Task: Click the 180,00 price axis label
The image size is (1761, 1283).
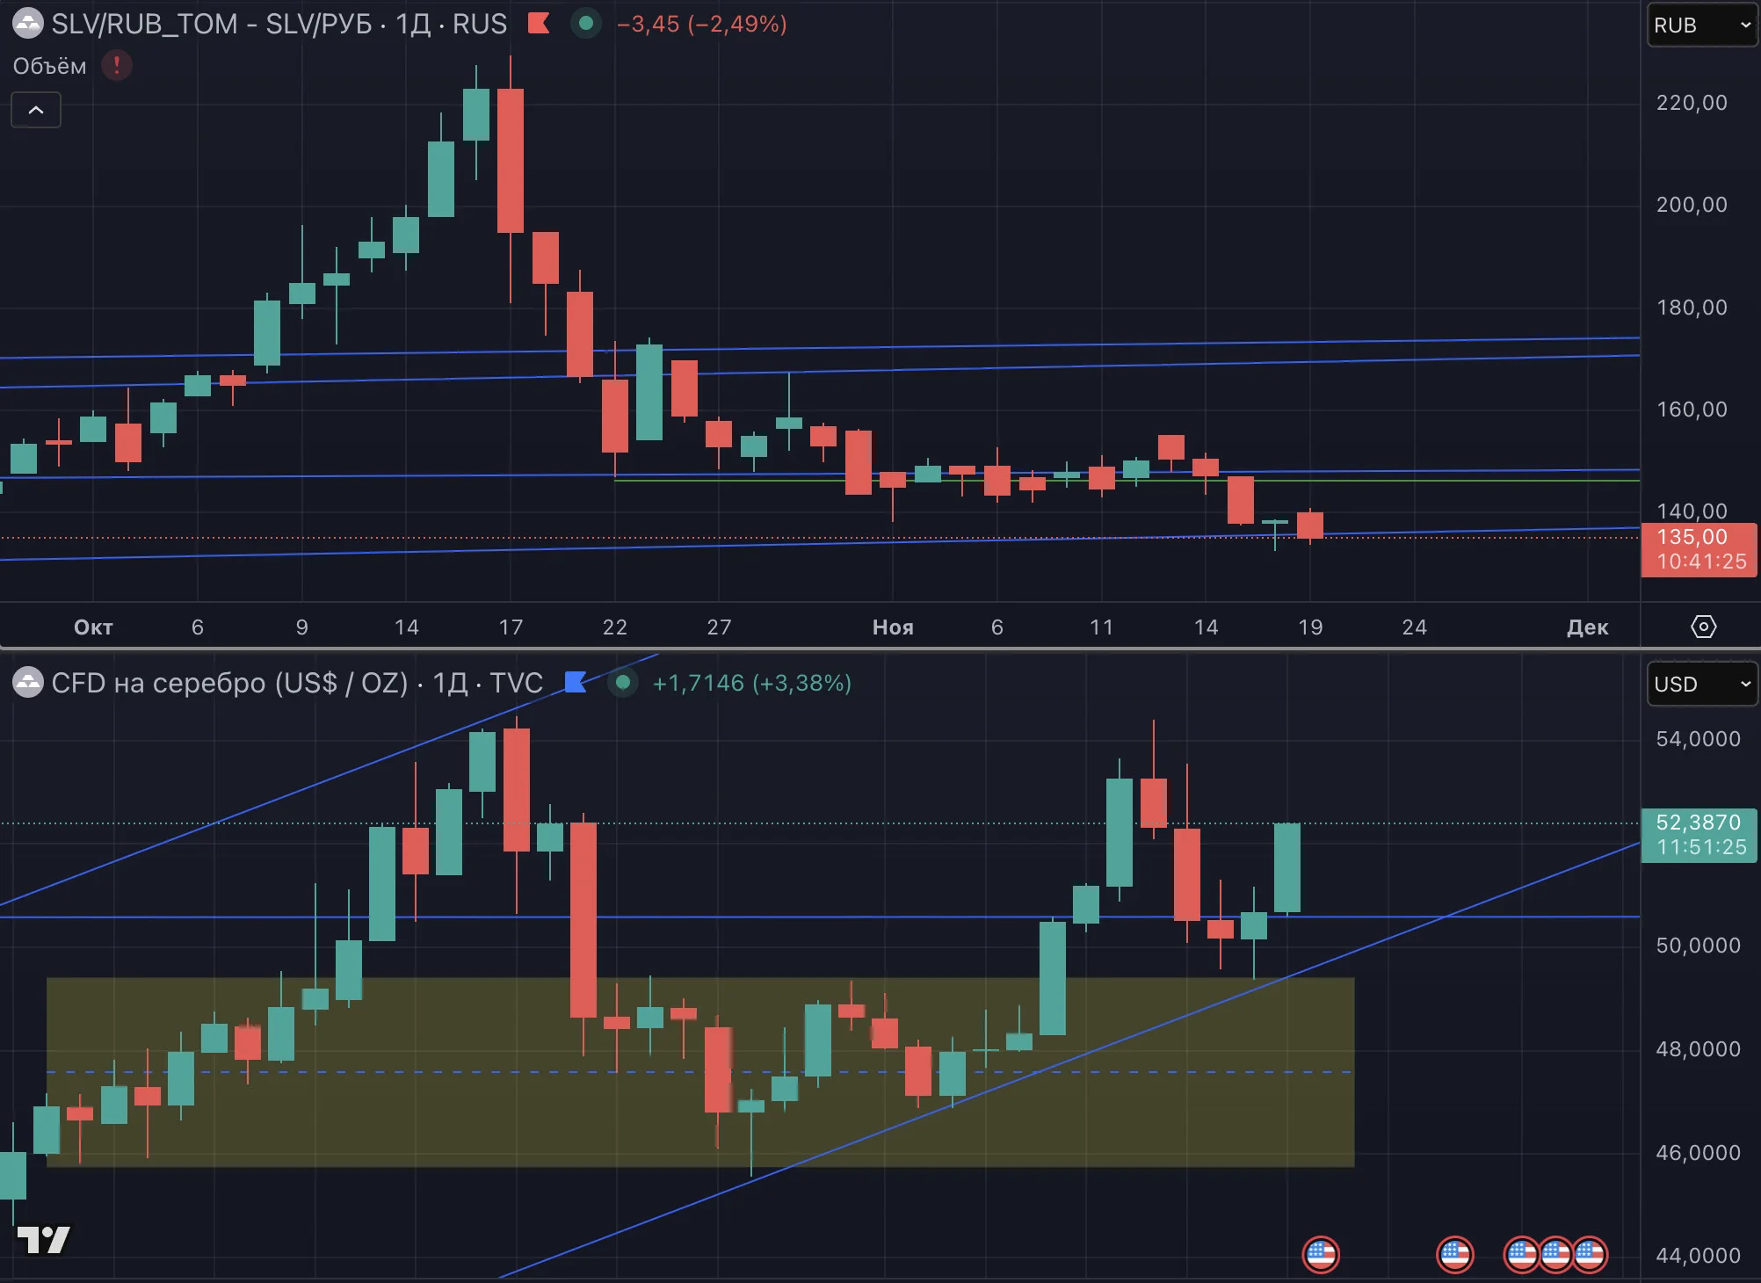Action: coord(1692,308)
